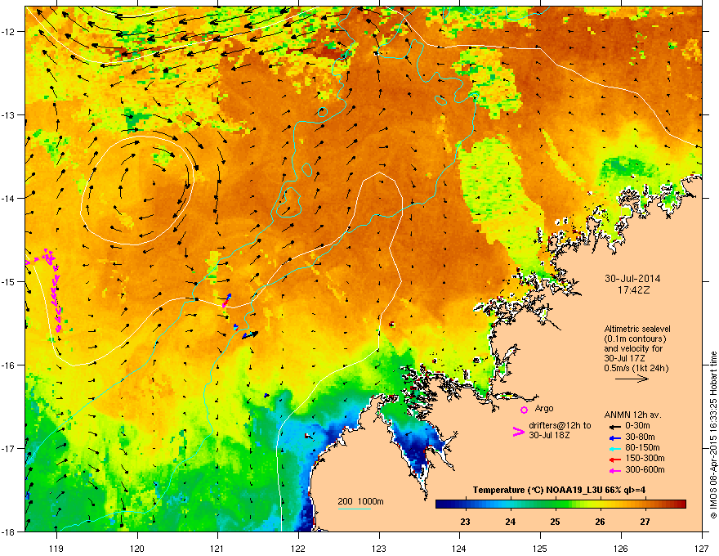Click the '0-30m' depth label

point(637,426)
